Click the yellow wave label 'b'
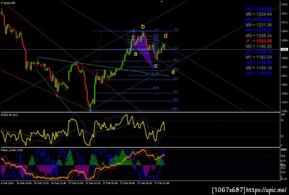The height and width of the screenshot is (195, 289). click(x=143, y=27)
